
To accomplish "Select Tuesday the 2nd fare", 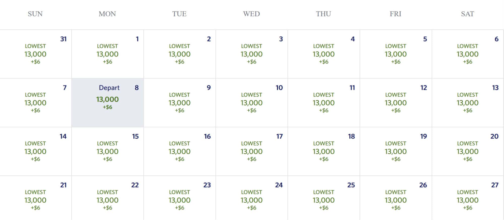I will [x=180, y=54].
